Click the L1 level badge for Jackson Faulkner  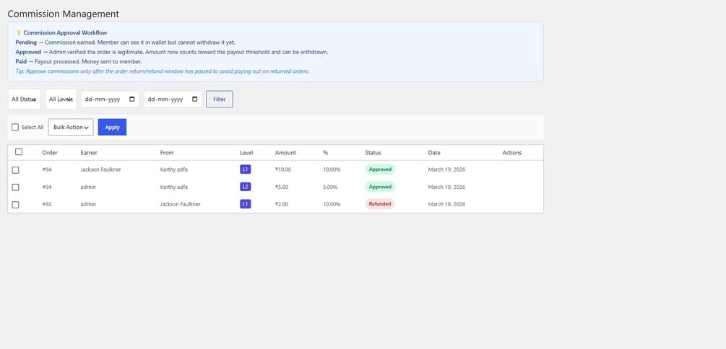[x=246, y=169]
